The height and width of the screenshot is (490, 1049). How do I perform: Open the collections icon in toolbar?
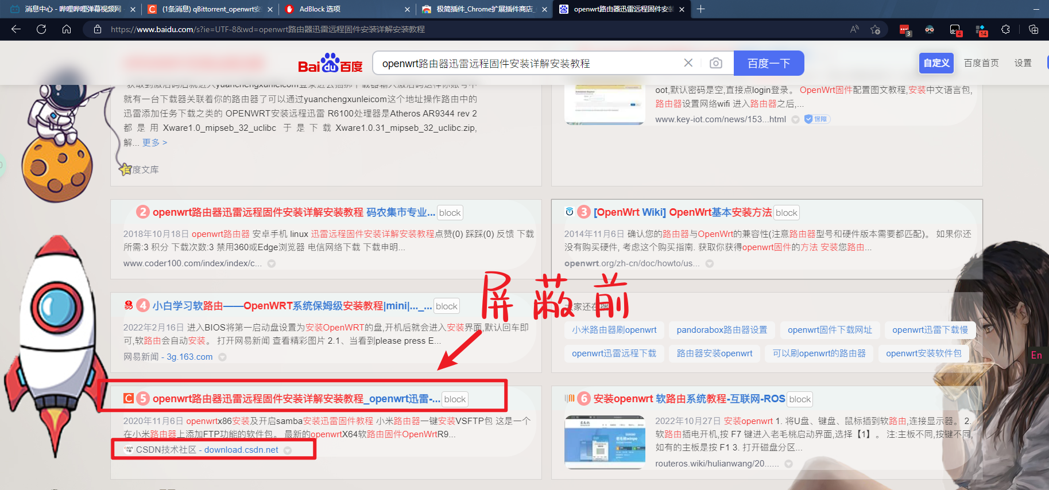[x=1033, y=29]
